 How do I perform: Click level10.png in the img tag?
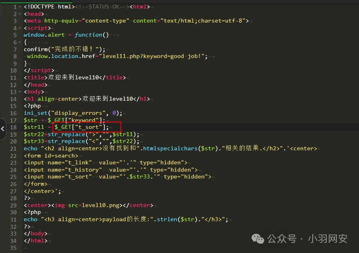(100, 205)
